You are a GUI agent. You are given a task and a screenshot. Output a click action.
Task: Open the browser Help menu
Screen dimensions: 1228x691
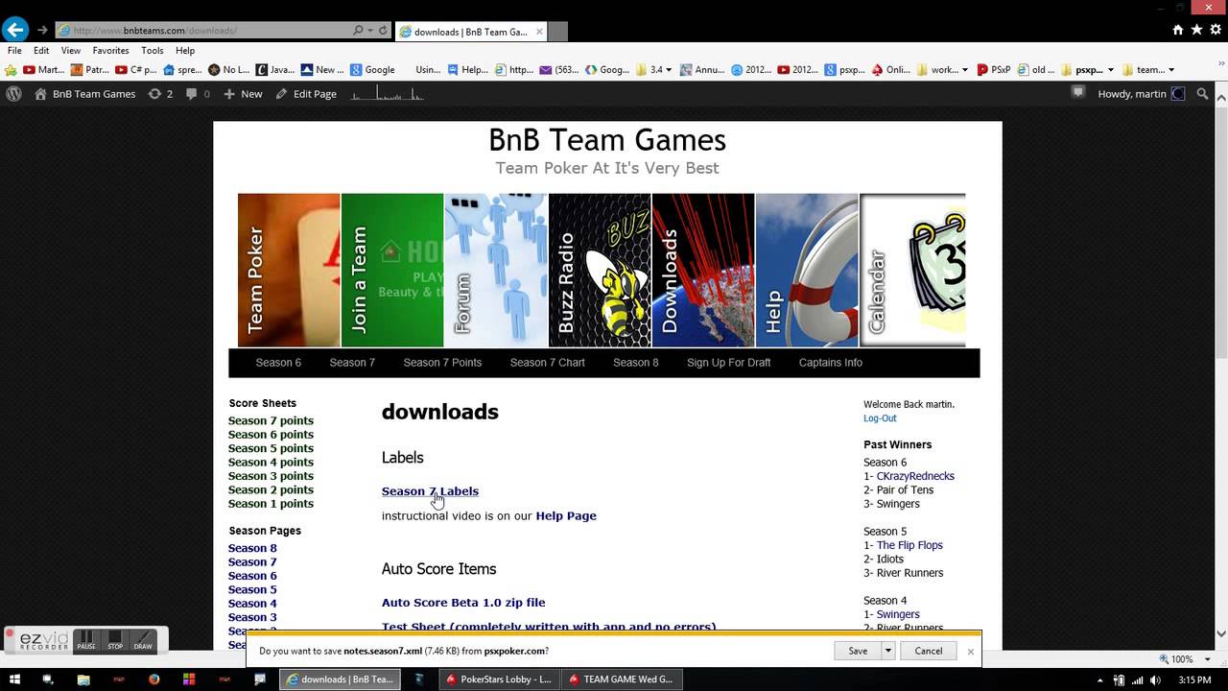[185, 50]
